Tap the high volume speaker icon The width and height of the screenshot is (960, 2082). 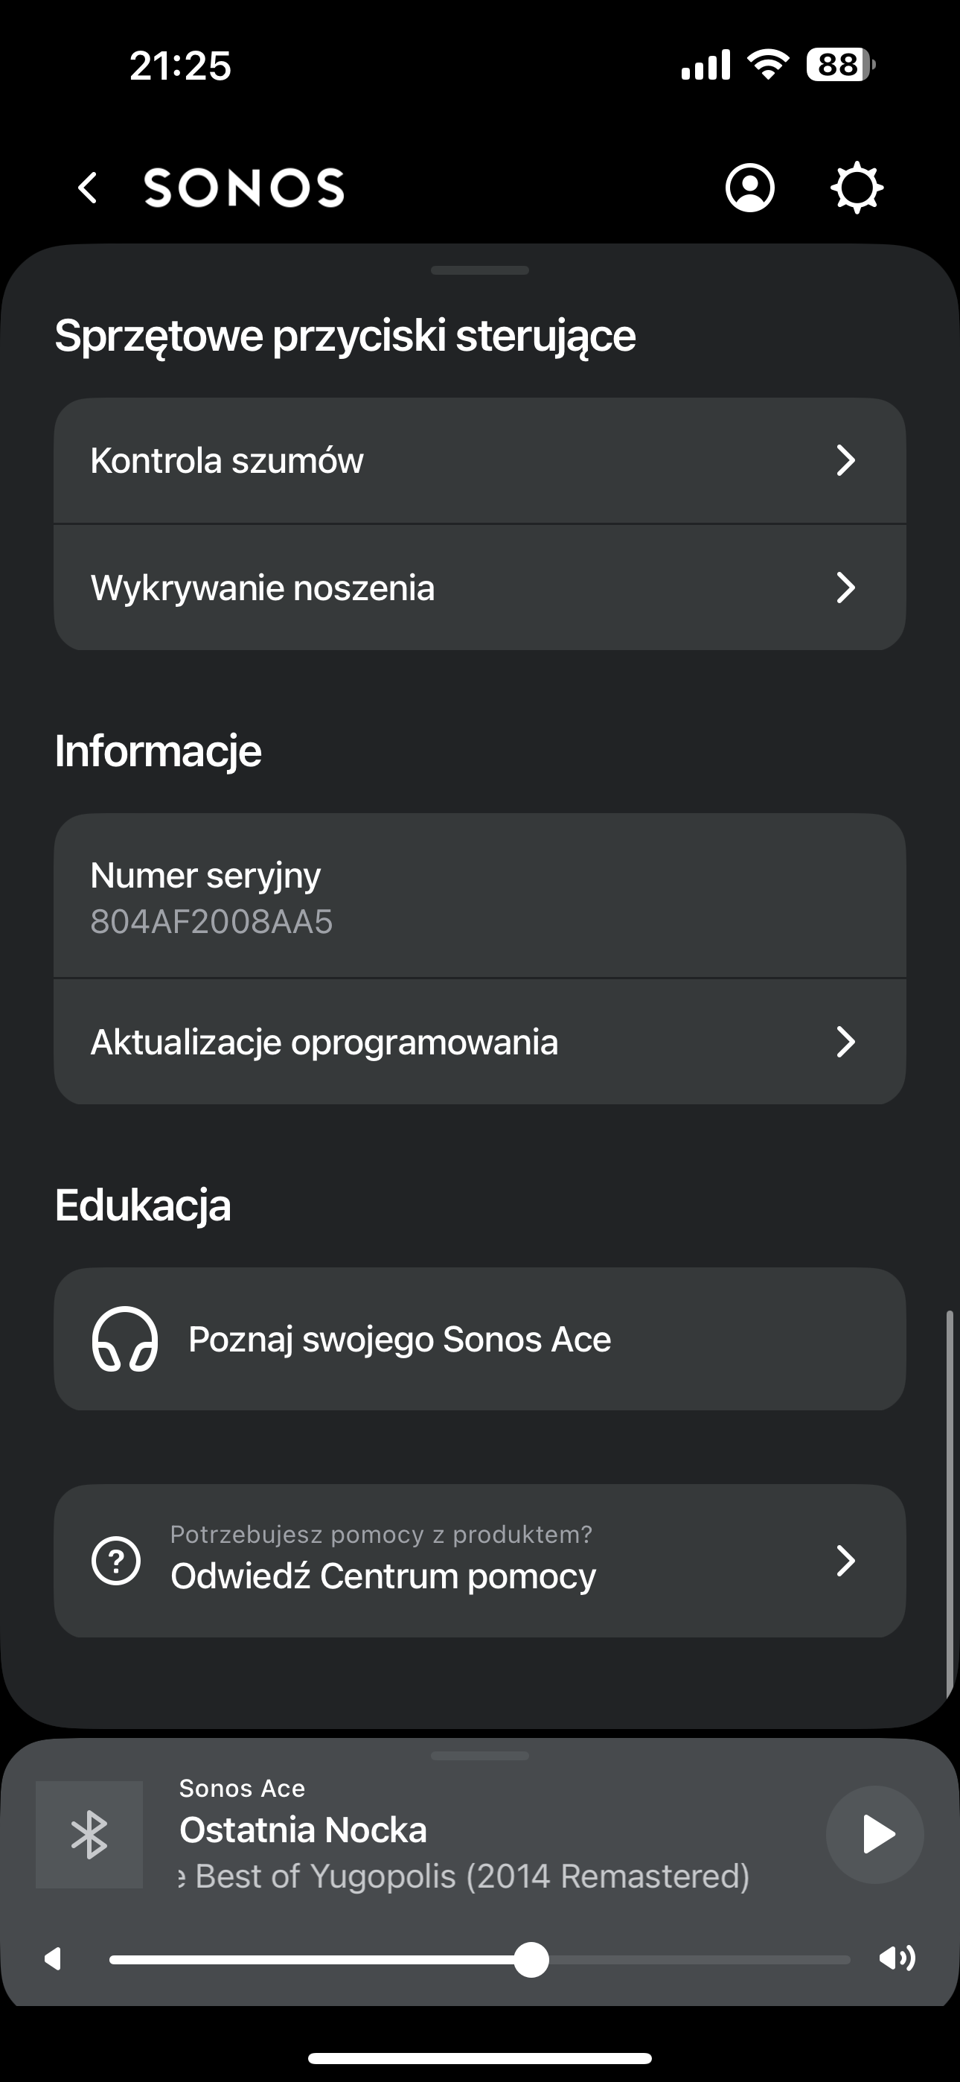(897, 1959)
